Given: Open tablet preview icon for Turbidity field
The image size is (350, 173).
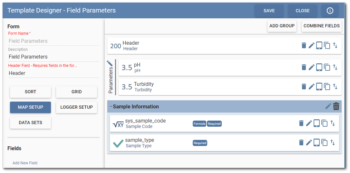Looking at the screenshot, I should [x=319, y=86].
